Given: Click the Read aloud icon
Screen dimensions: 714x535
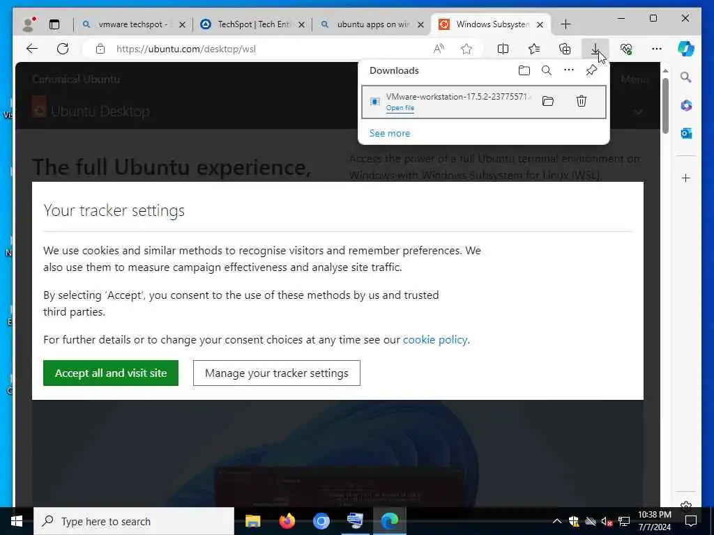Looking at the screenshot, I should [439, 49].
